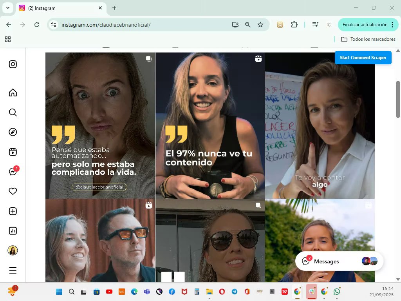Open Microsoft Edge from taskbar
This screenshot has height=301, width=401.
click(x=134, y=292)
